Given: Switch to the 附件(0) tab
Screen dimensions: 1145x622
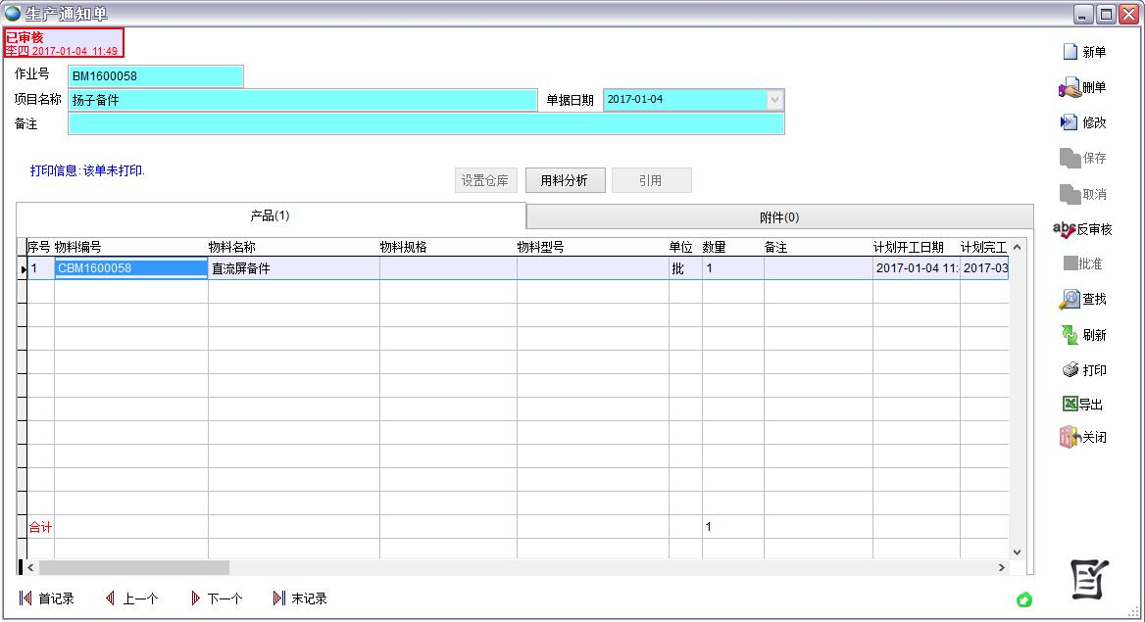Looking at the screenshot, I should pos(779,216).
